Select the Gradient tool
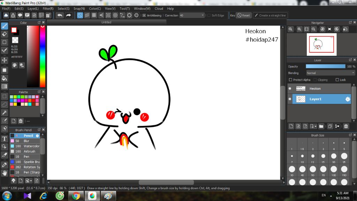Image resolution: width=357 pixels, height=201 pixels. [4, 87]
